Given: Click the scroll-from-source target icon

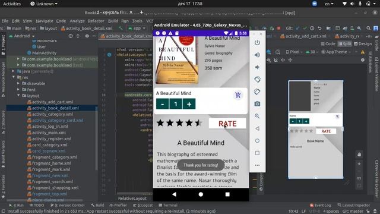Looking at the screenshot, I should click(71, 36).
